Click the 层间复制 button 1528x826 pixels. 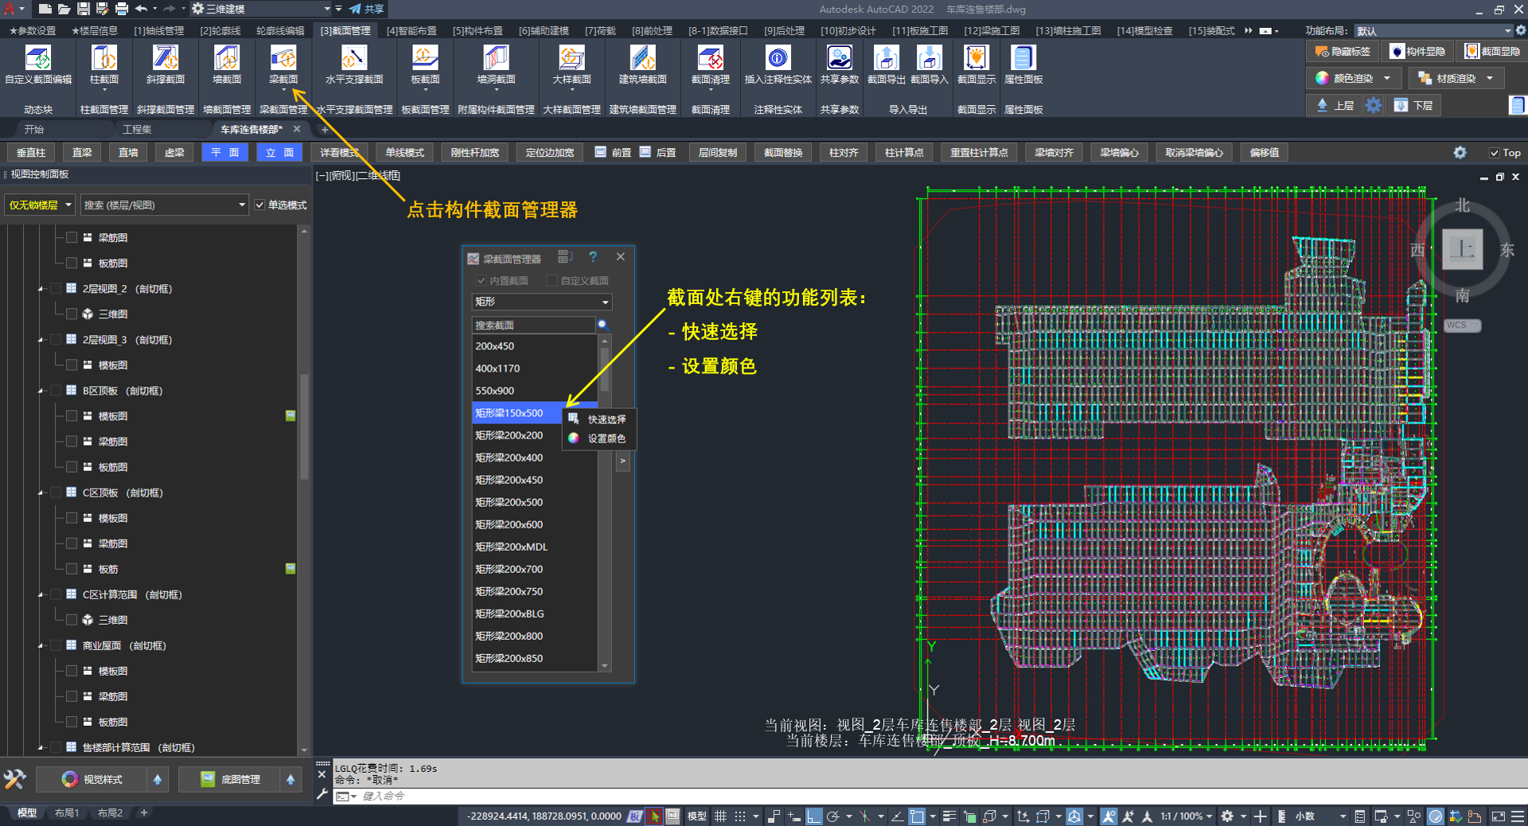(717, 153)
